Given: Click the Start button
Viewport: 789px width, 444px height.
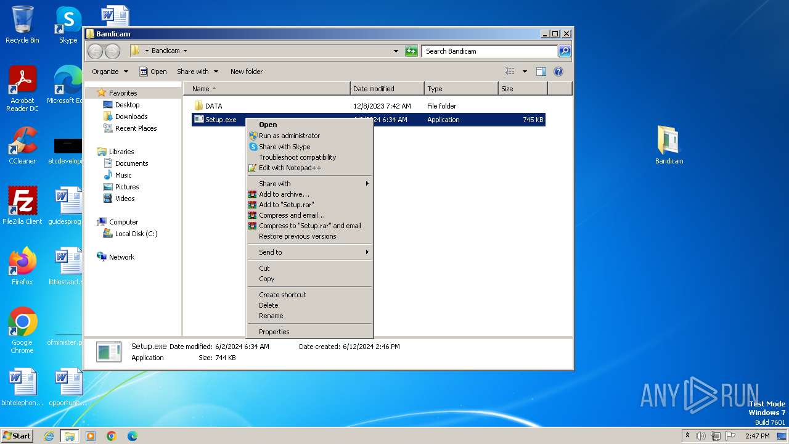Looking at the screenshot, I should point(17,436).
